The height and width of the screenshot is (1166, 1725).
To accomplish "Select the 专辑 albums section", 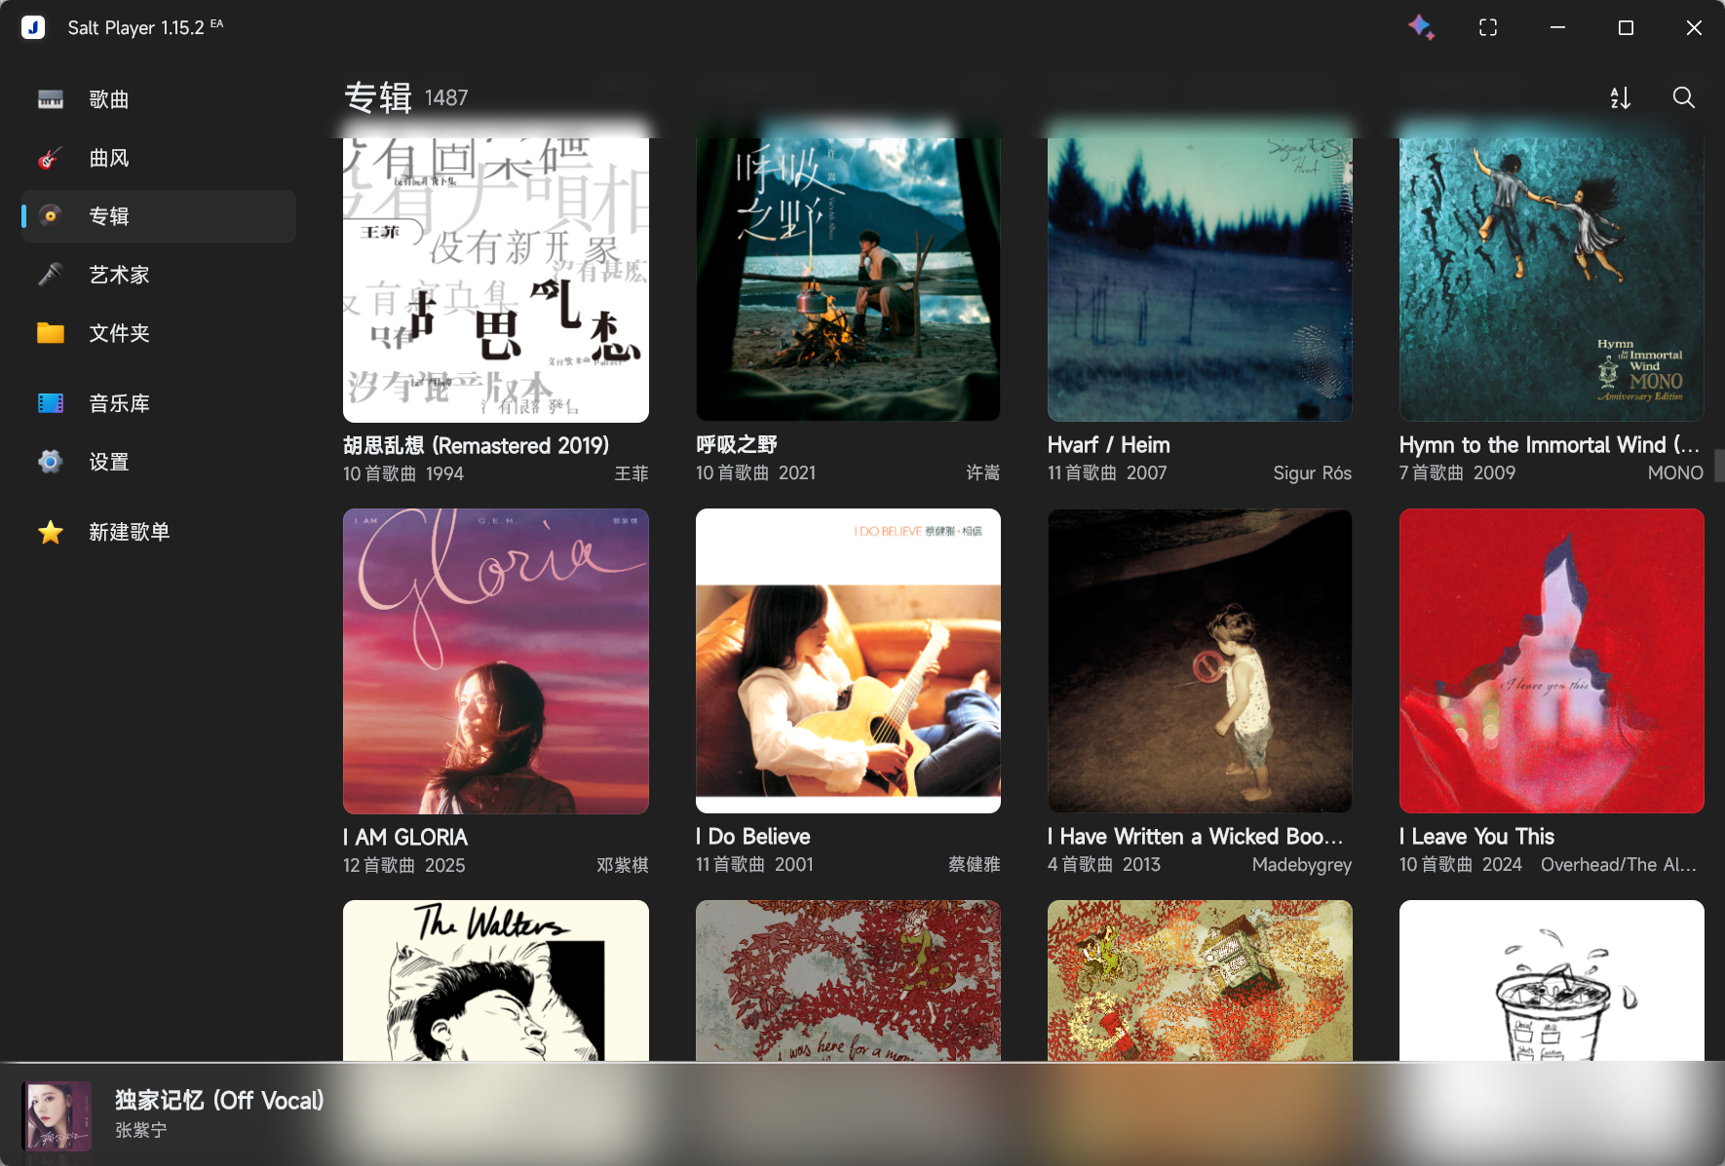I will [x=159, y=216].
